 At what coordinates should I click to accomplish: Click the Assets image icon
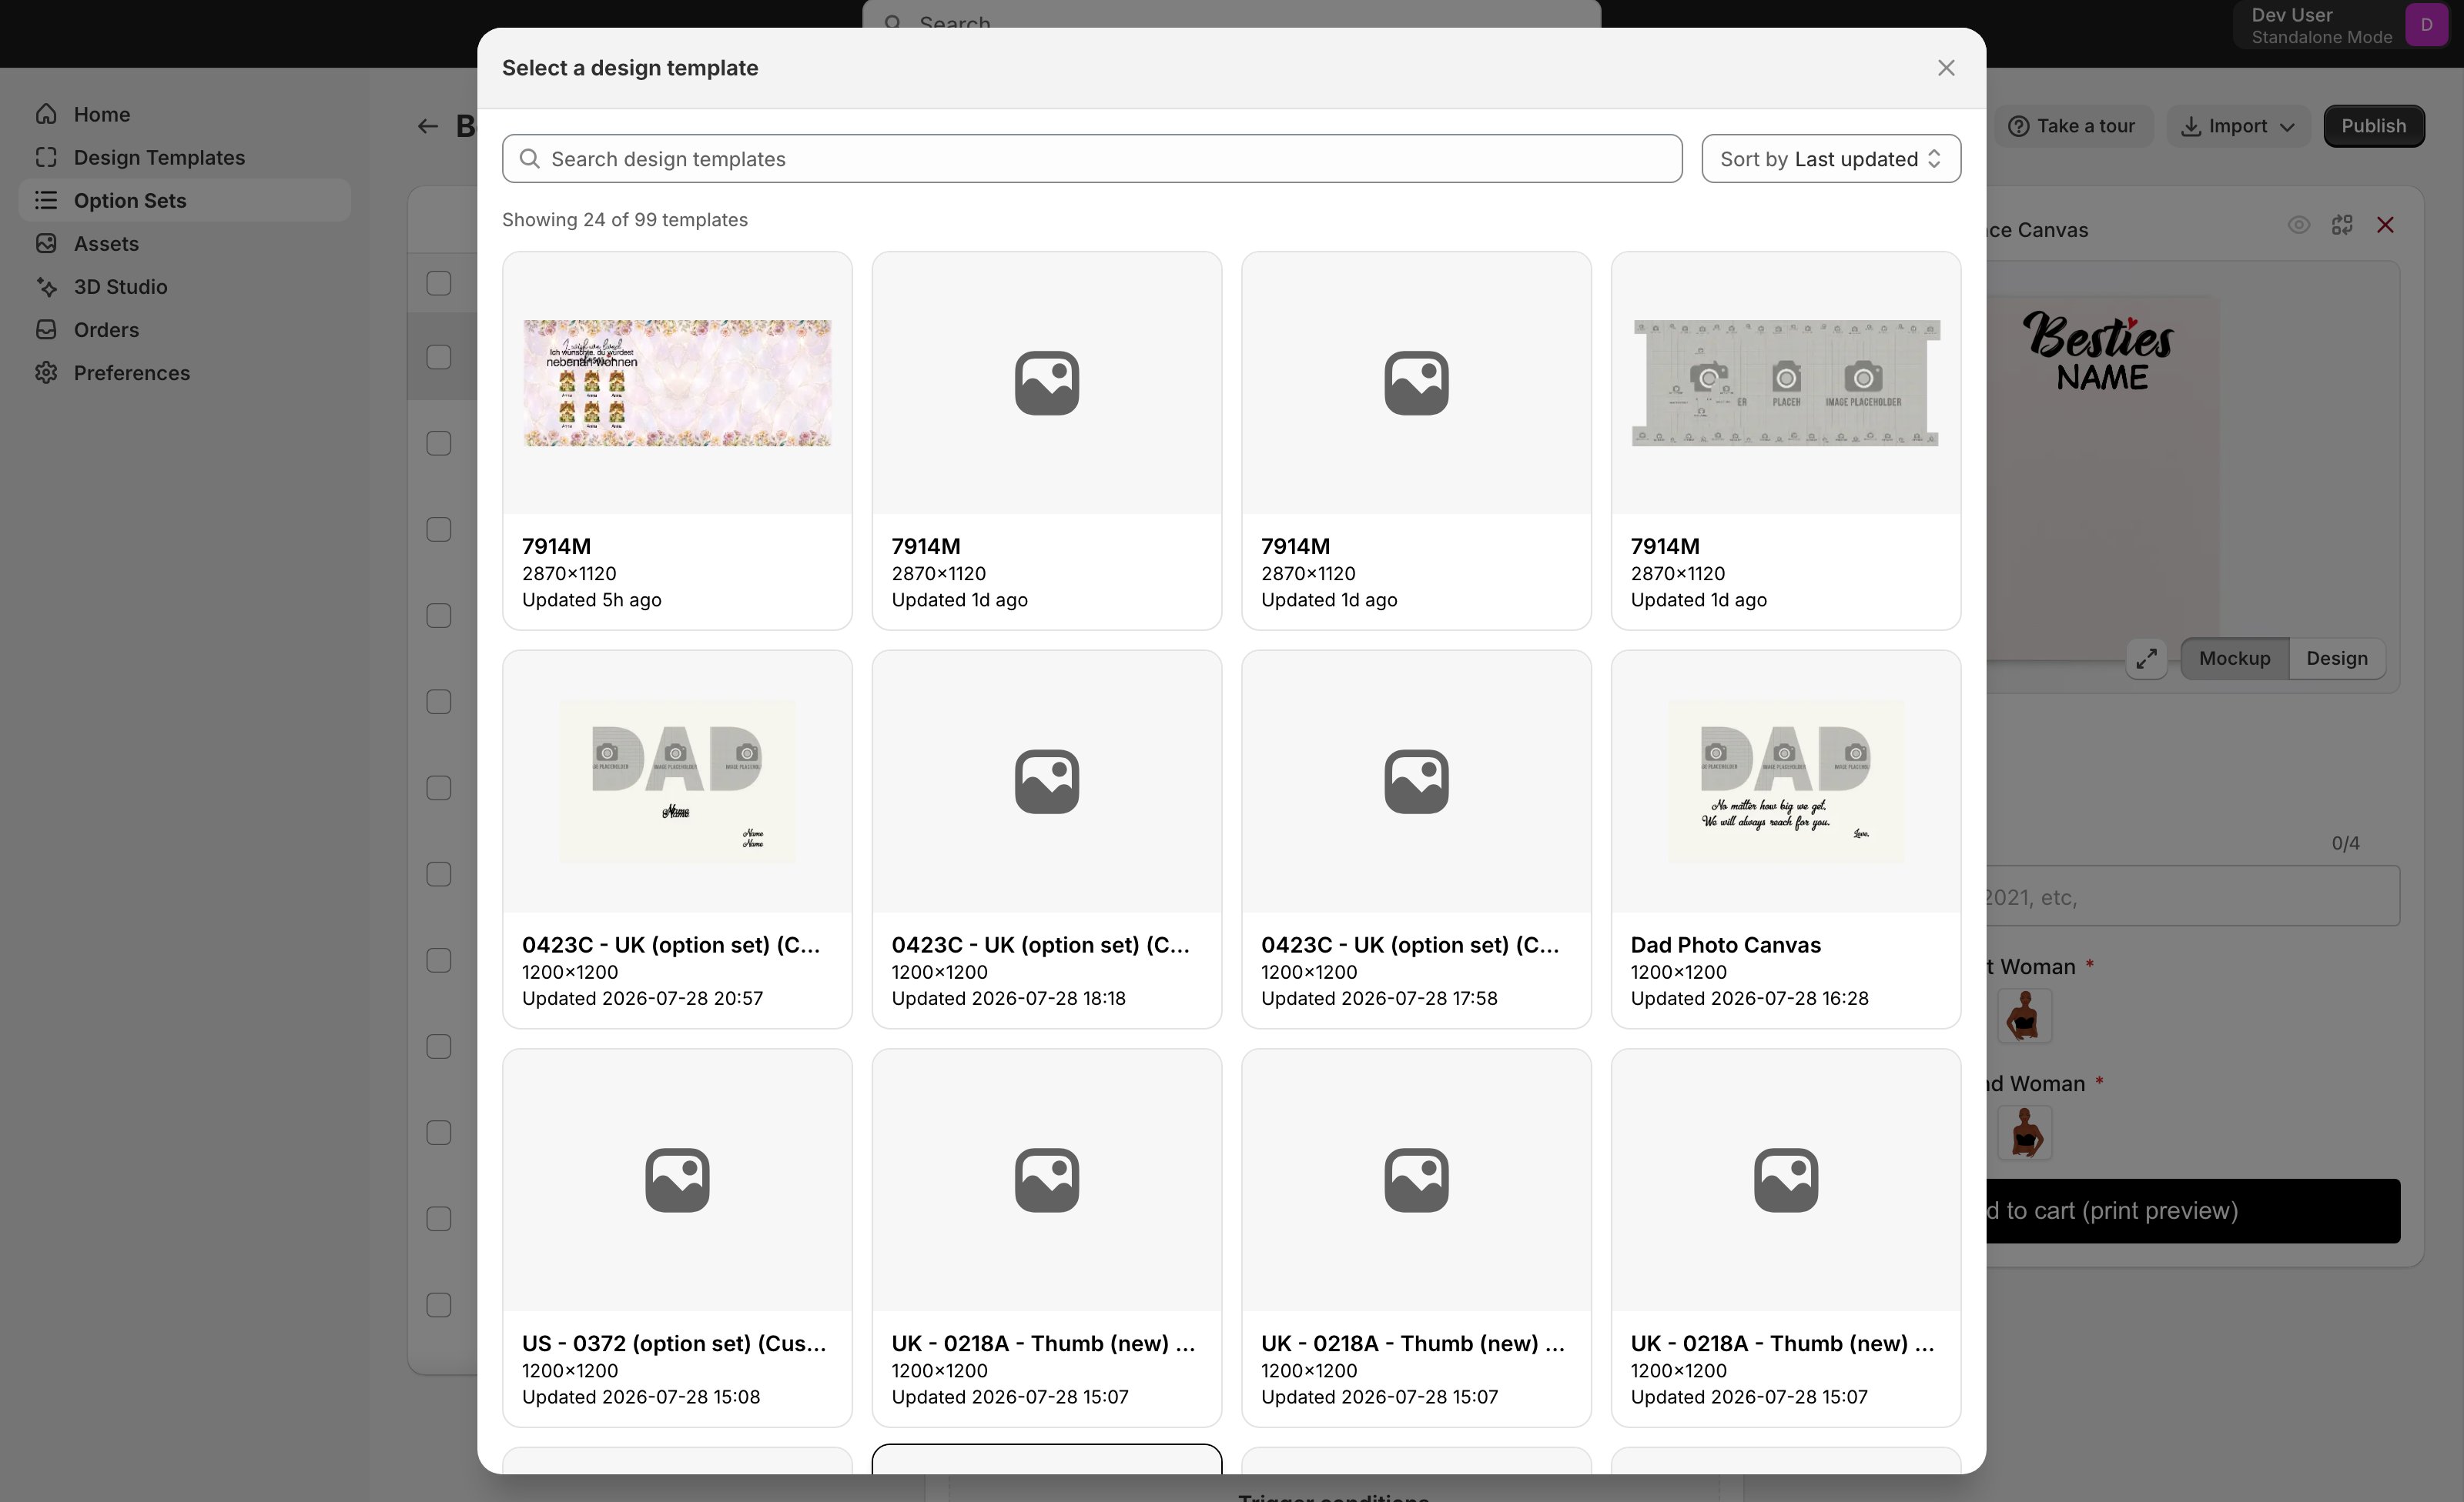(x=46, y=243)
